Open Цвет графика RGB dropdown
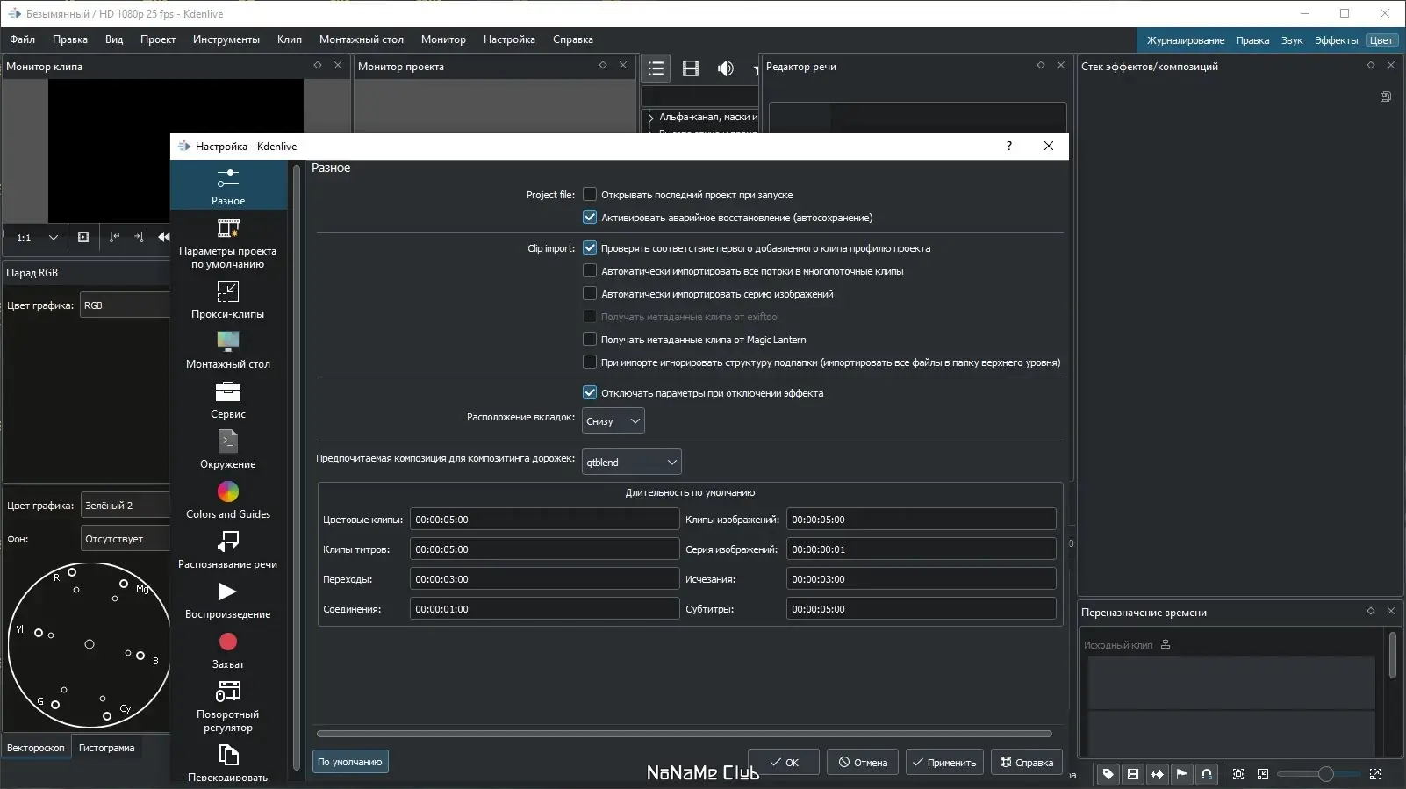Image resolution: width=1406 pixels, height=789 pixels. click(125, 305)
